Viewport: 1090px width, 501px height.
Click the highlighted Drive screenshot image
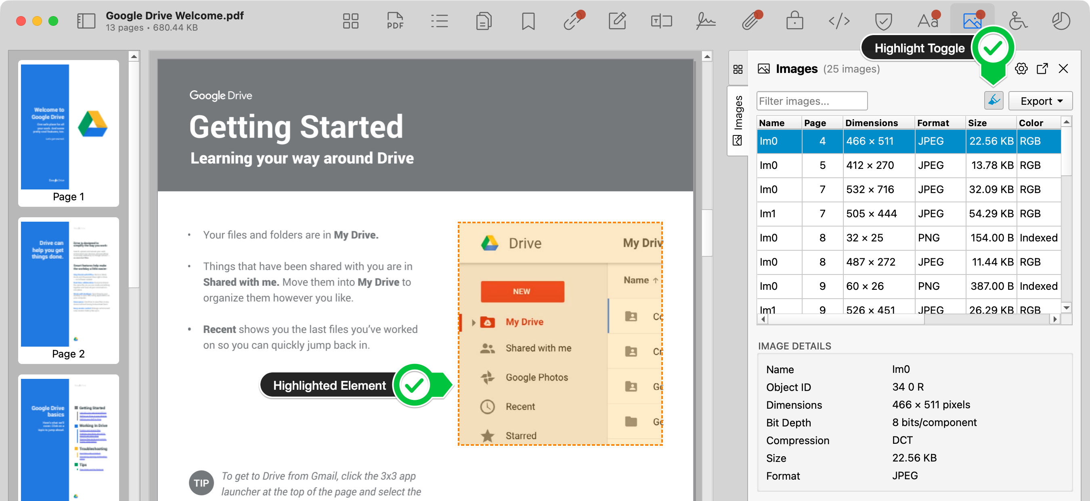pos(560,334)
